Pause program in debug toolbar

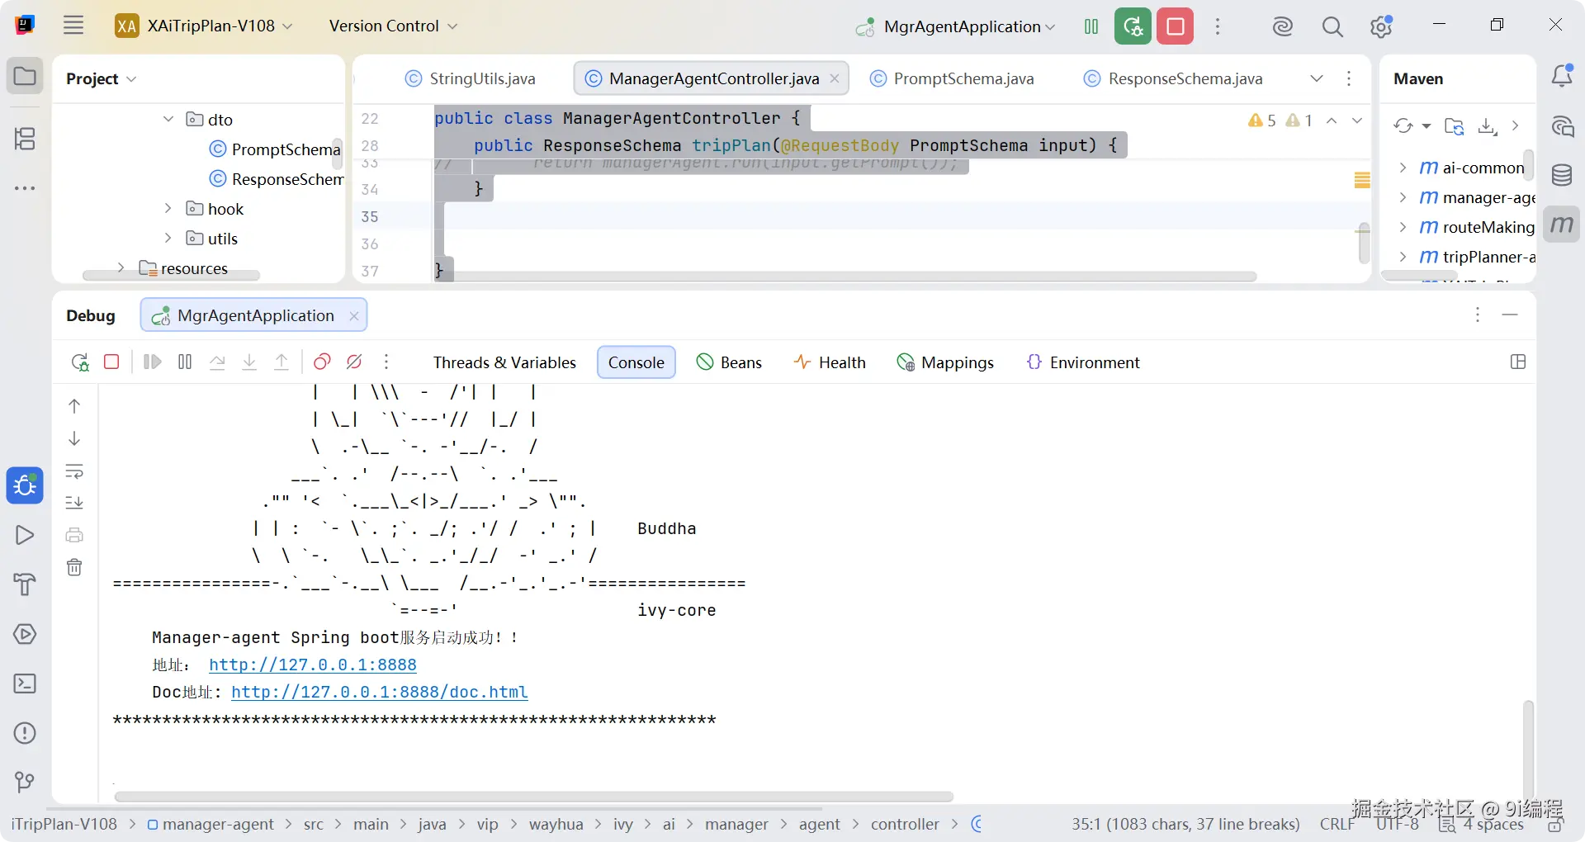coord(185,362)
